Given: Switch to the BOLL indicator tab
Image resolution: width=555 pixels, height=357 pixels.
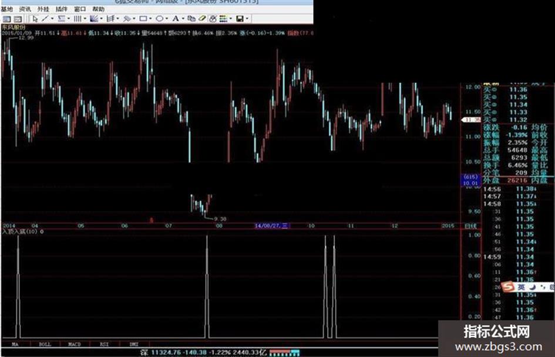Looking at the screenshot, I should (45, 344).
